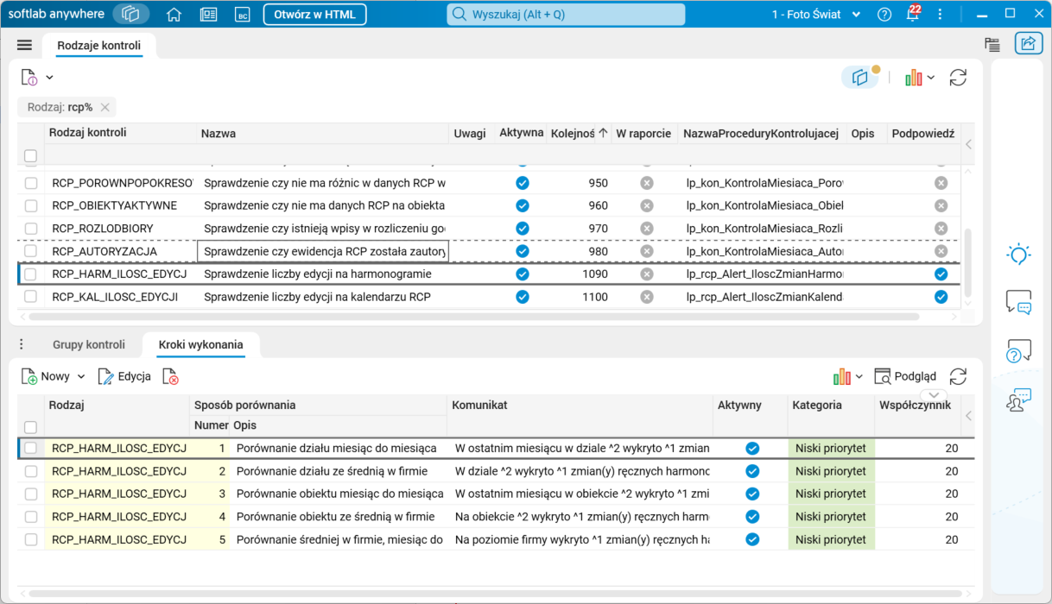Open the chat bubble icon in sidebar
The height and width of the screenshot is (604, 1052).
(1018, 303)
